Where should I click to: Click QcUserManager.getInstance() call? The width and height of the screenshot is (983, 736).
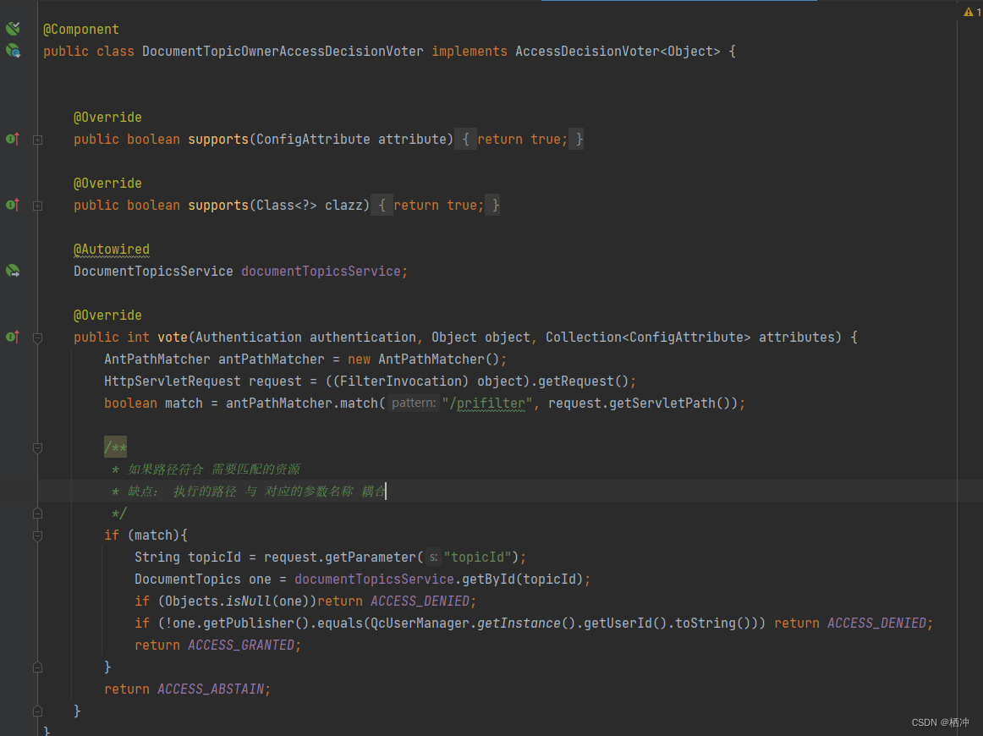pyautogui.click(x=474, y=623)
